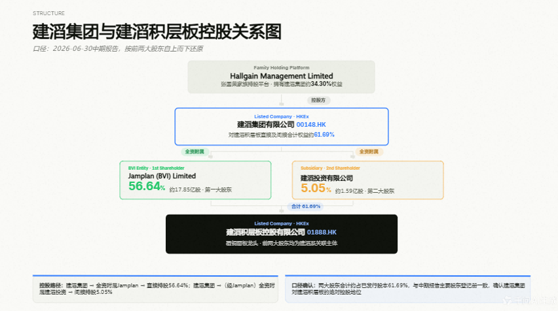Select the Family Holding Platform label
This screenshot has width=558, height=311.
point(282,67)
